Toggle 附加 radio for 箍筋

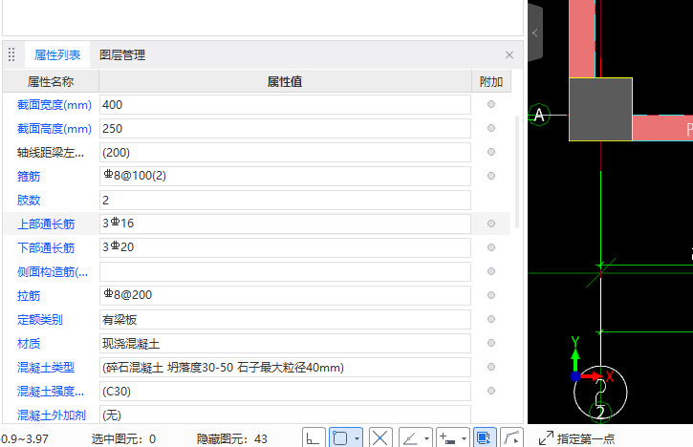[491, 176]
